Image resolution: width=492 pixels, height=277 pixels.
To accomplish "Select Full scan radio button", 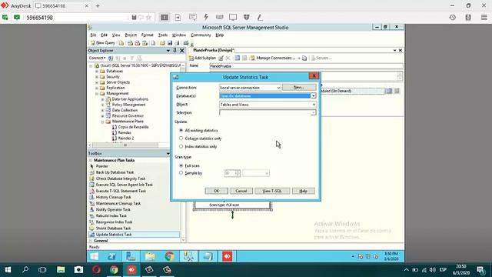I will point(181,165).
